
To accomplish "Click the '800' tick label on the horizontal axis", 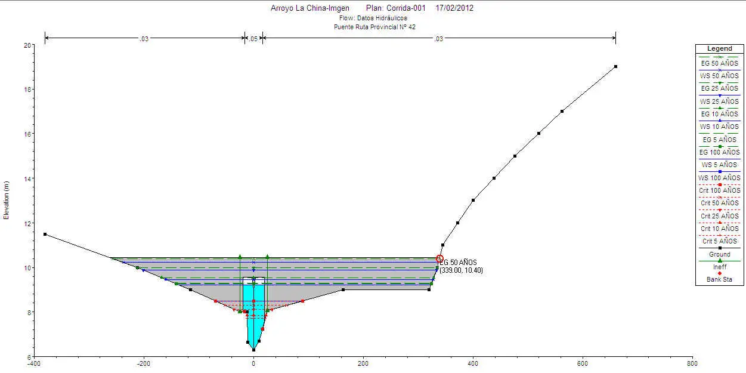I will click(x=692, y=363).
